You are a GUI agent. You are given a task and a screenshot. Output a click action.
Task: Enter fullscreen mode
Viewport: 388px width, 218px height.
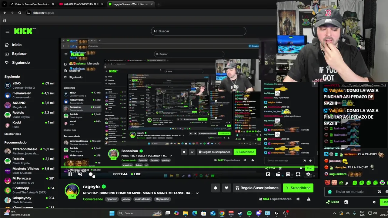(298, 174)
